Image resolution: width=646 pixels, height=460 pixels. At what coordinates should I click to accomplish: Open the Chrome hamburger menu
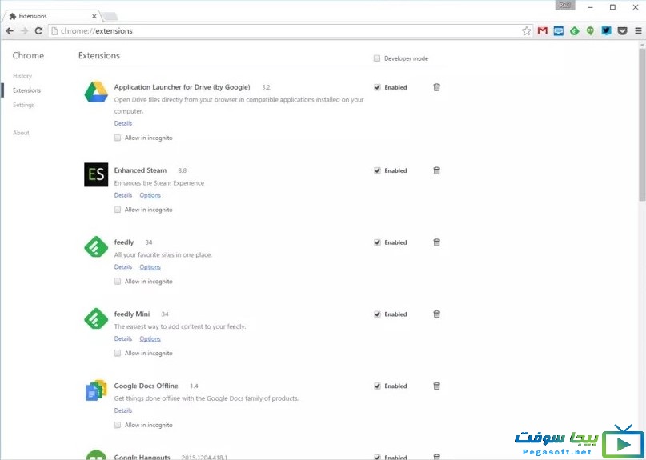point(638,31)
